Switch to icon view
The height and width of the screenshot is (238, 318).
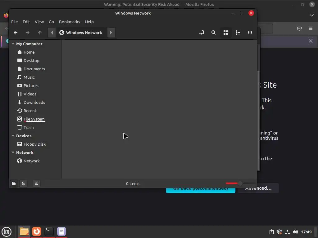[226, 33]
